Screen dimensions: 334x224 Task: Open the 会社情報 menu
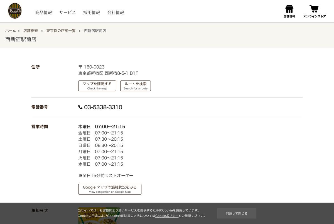tap(116, 13)
